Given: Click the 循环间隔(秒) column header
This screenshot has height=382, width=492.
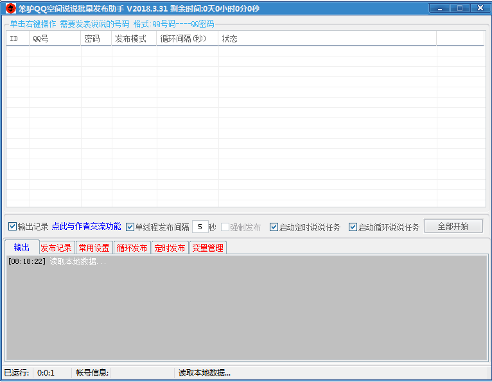Looking at the screenshot, I should pos(188,39).
